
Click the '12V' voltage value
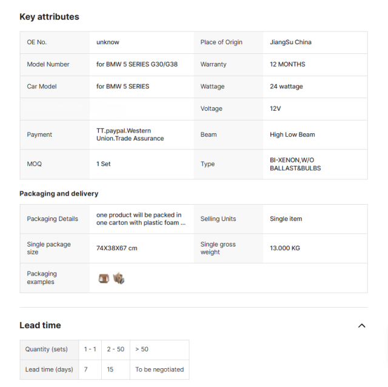tap(275, 109)
